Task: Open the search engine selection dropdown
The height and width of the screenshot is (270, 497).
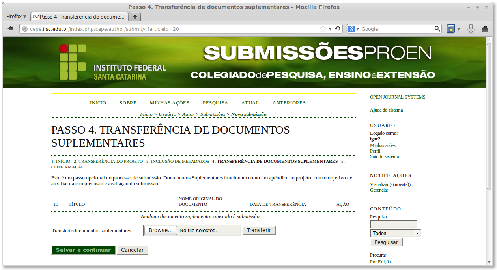Action: point(357,28)
